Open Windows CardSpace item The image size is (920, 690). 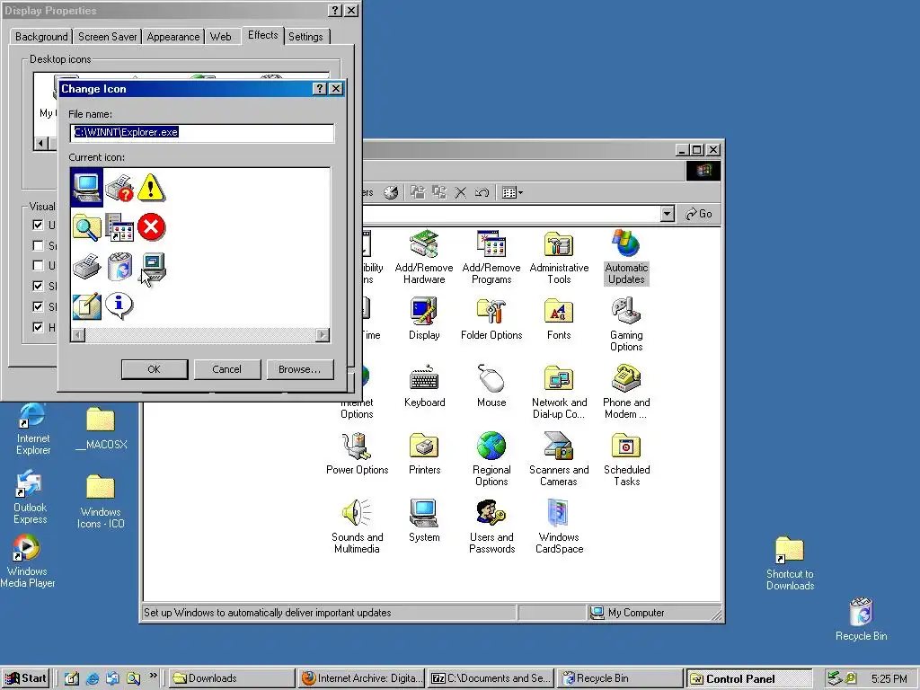[x=559, y=526]
